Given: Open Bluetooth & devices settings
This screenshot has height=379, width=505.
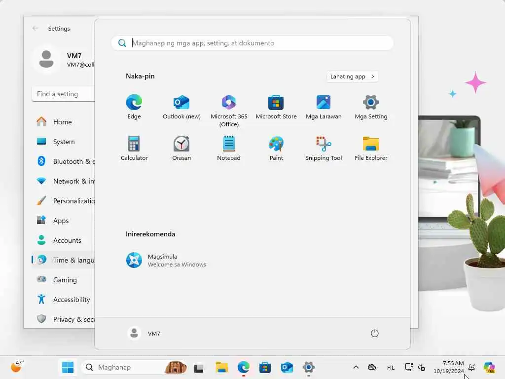Looking at the screenshot, I should coord(64,161).
